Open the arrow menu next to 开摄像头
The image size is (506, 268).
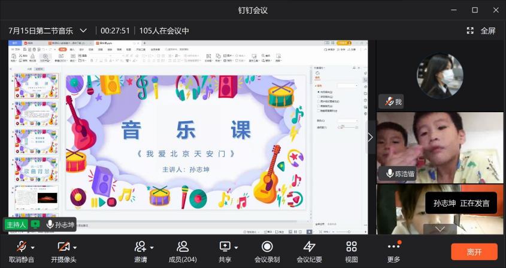(x=75, y=247)
